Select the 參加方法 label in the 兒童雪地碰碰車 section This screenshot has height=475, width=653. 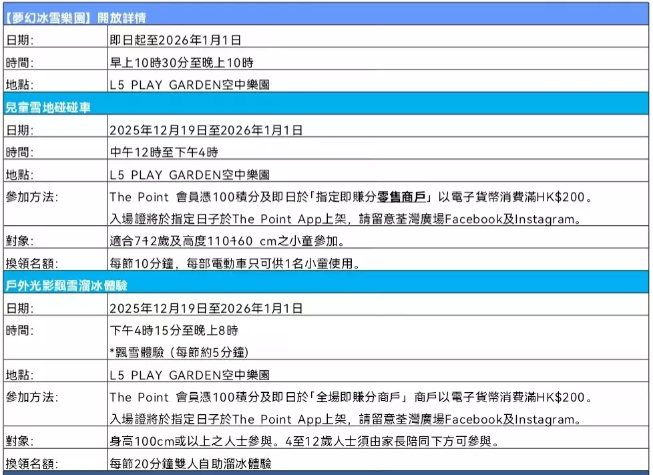(31, 197)
